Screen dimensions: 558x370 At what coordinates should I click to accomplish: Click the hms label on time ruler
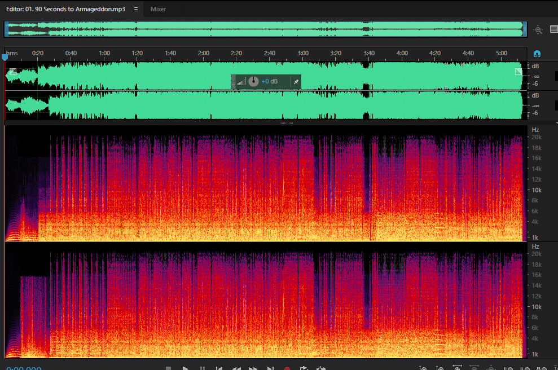pos(12,53)
